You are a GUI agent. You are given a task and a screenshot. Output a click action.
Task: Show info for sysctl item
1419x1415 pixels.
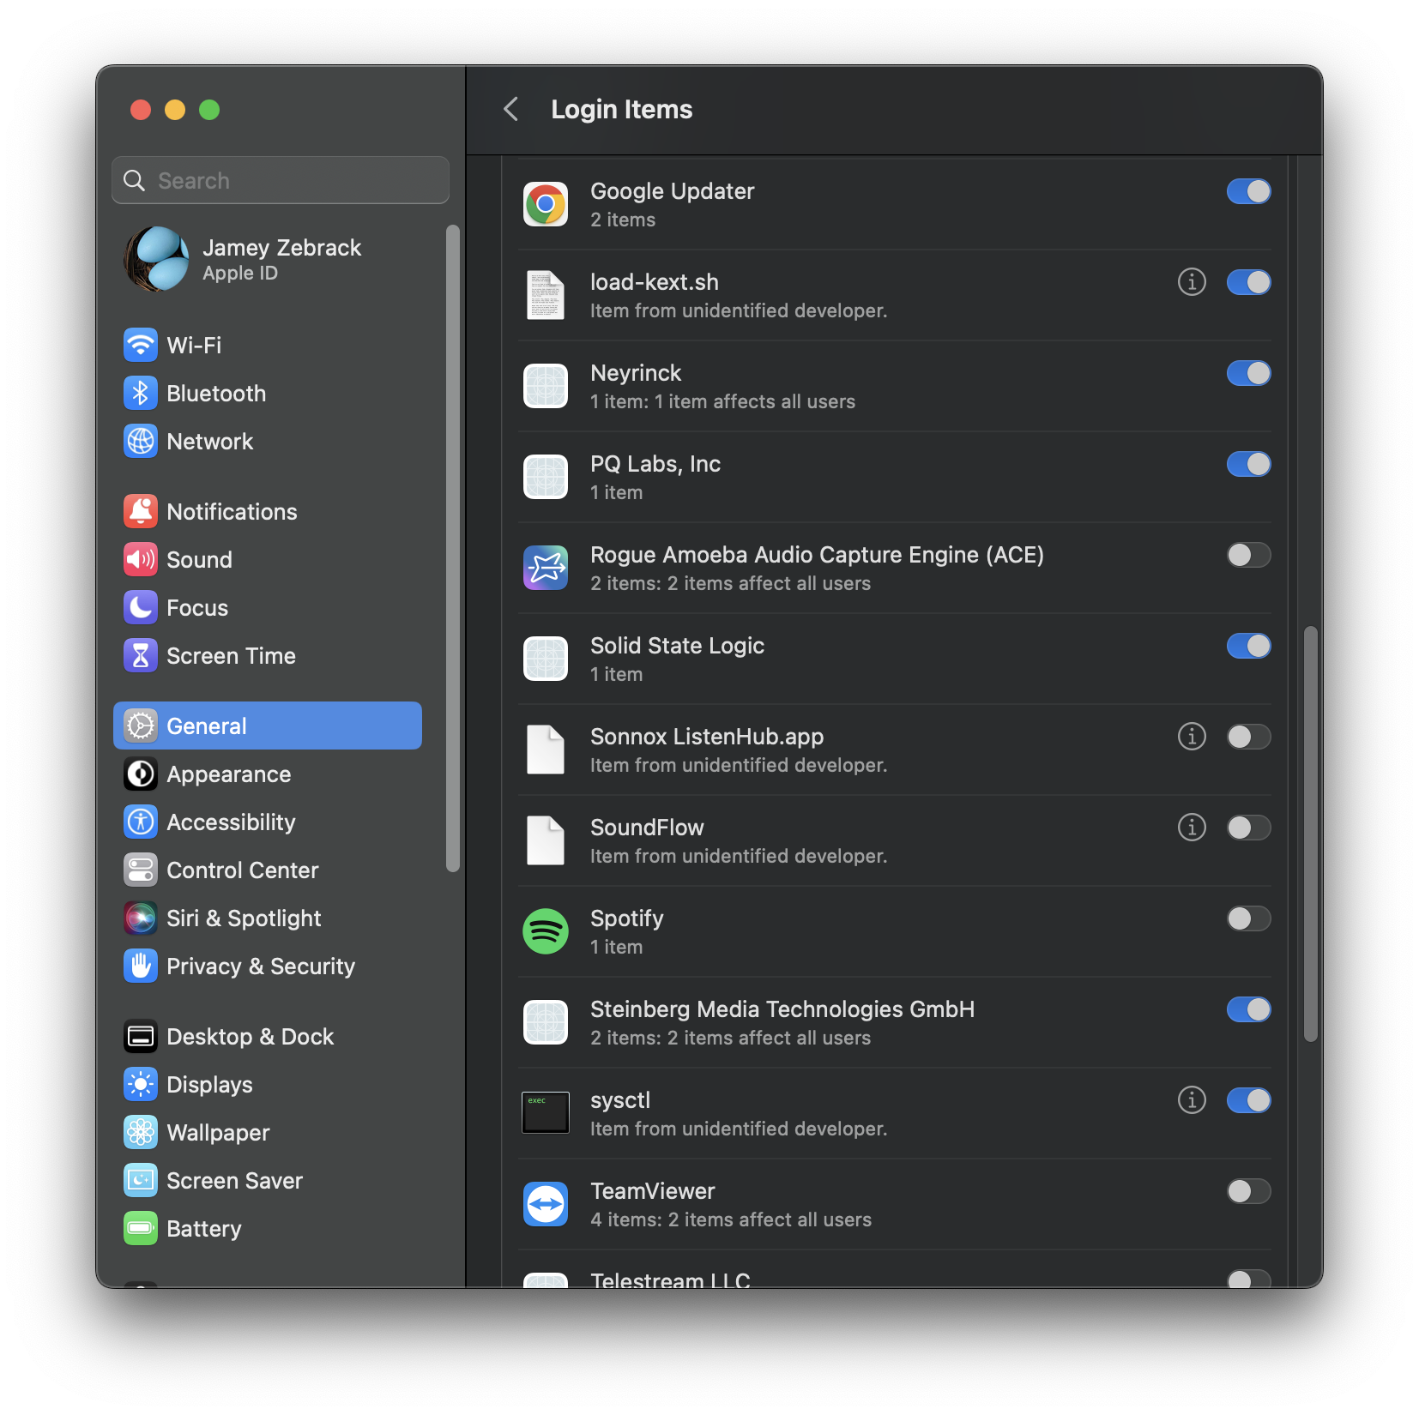click(x=1192, y=1099)
